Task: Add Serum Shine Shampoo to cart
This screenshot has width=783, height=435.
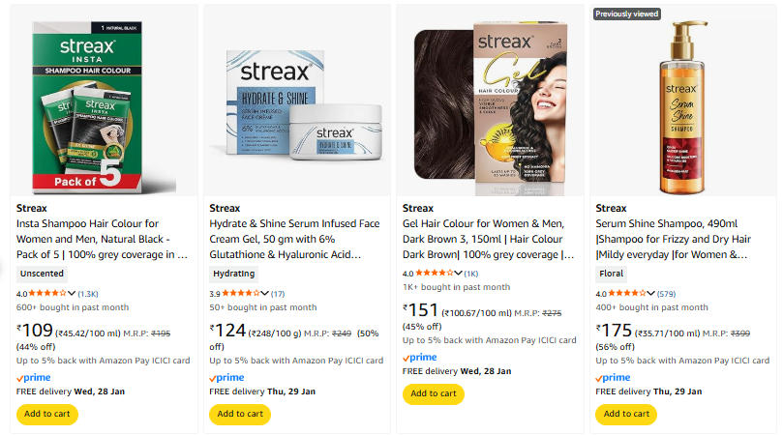Action: [x=625, y=414]
